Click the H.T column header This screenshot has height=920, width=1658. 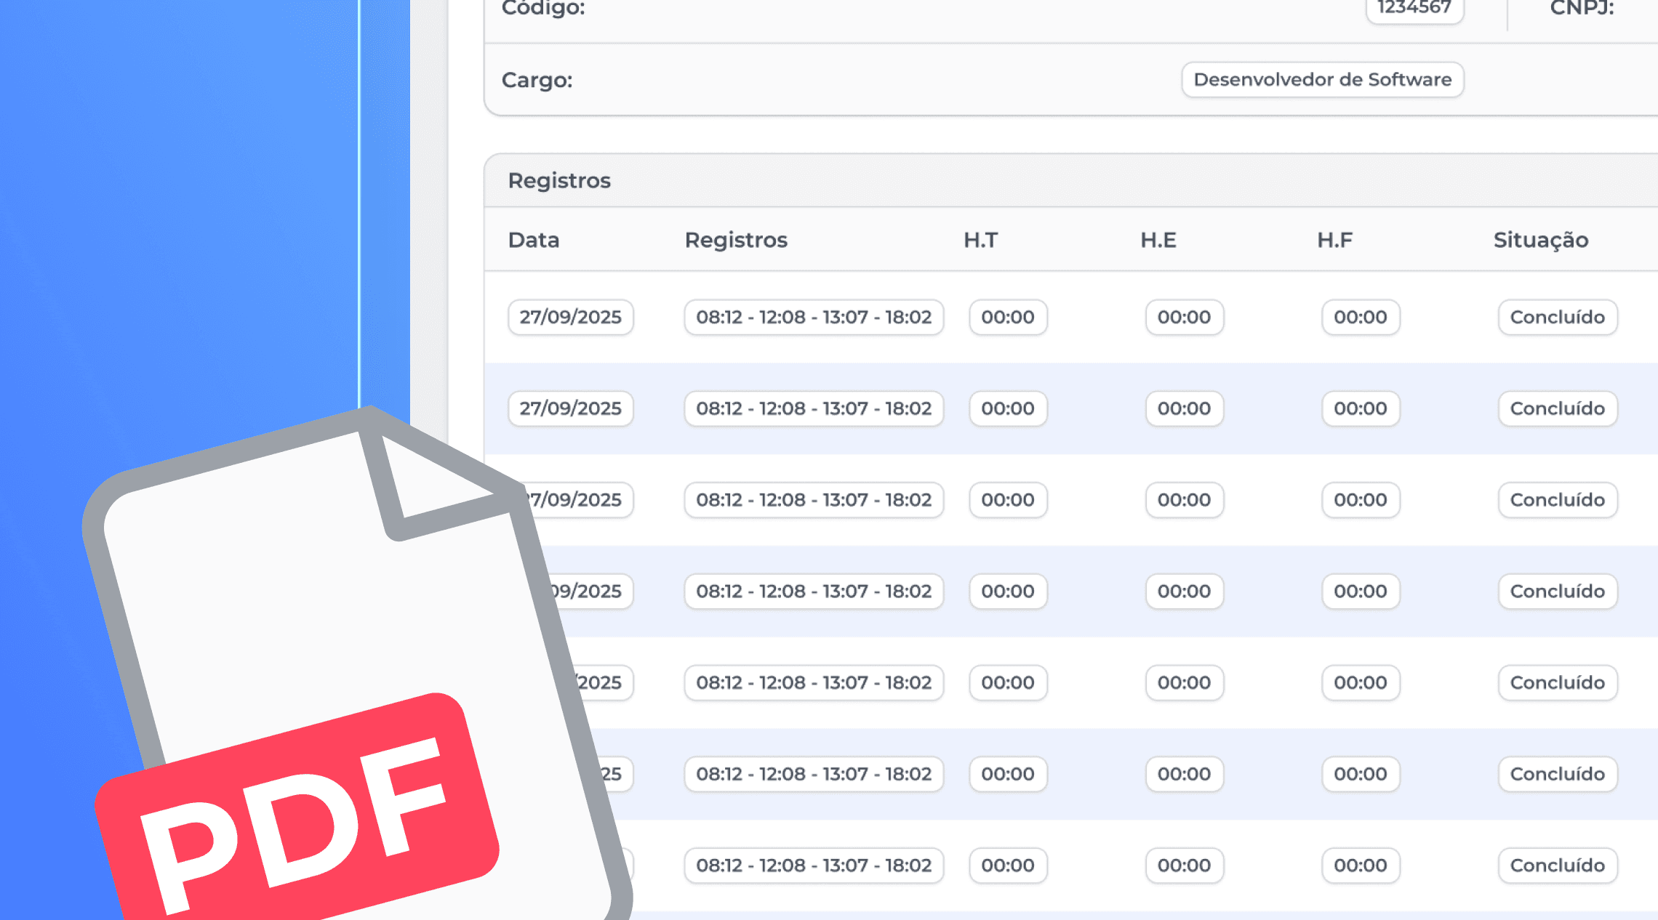(980, 240)
